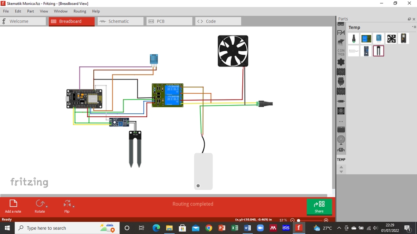This screenshot has height=234, width=417.
Task: Select the fan part in Temp bin
Action: pyautogui.click(x=391, y=39)
